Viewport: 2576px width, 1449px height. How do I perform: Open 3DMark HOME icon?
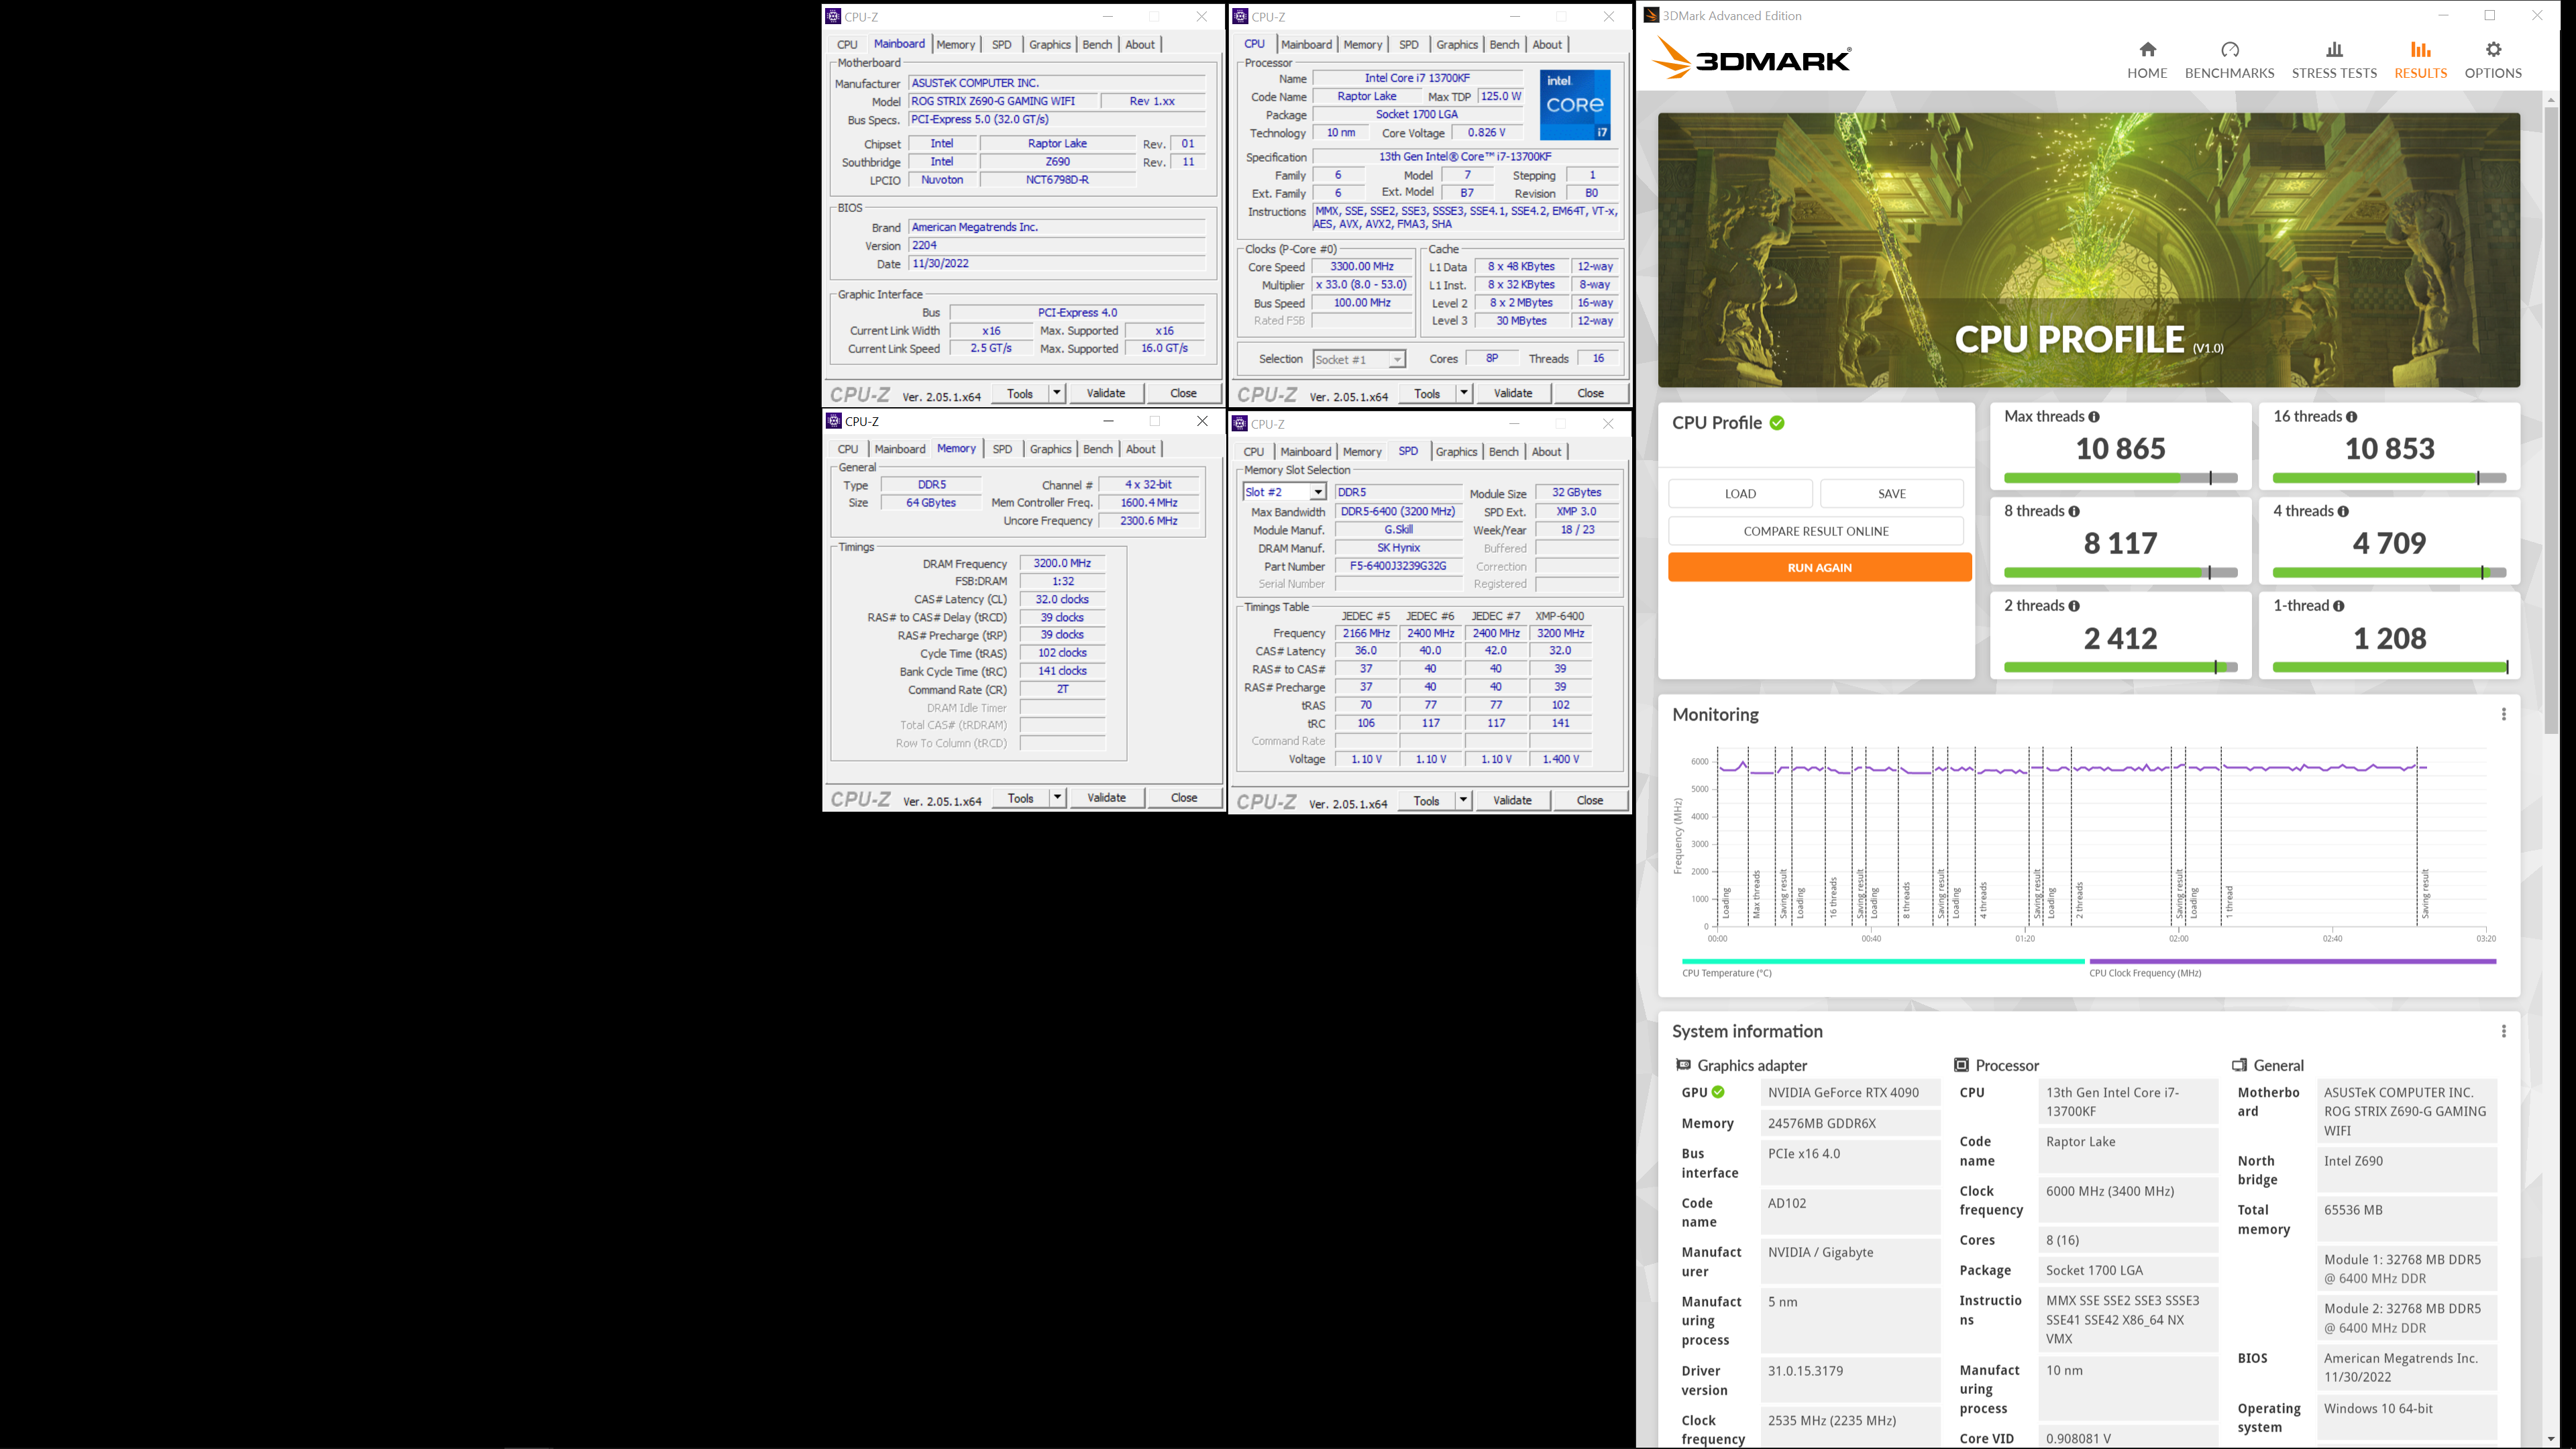(x=2147, y=50)
